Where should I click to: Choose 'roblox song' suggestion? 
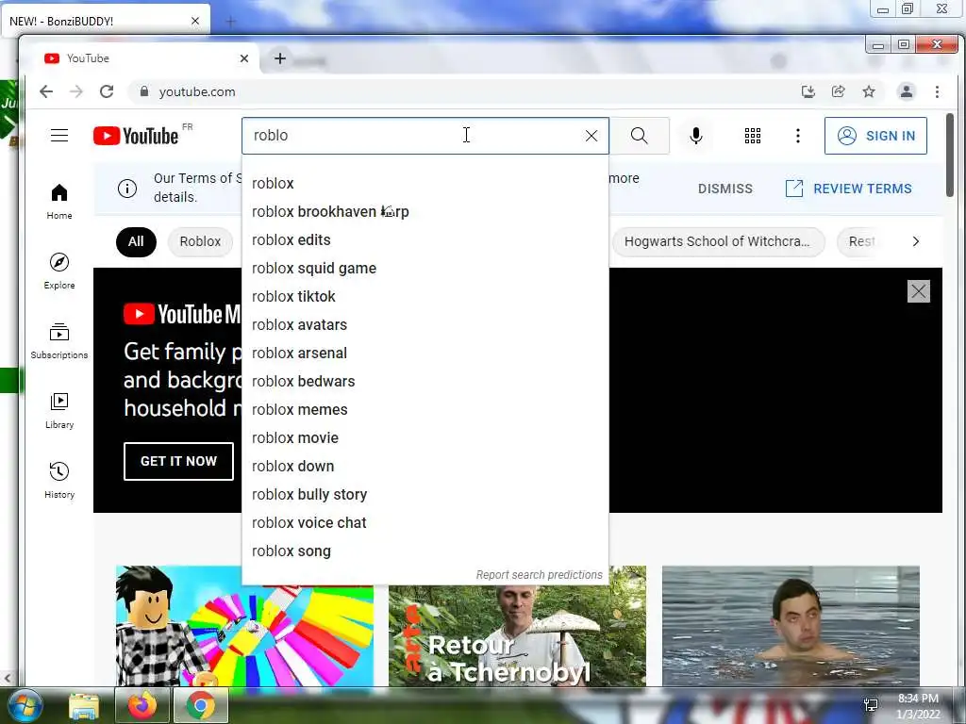click(x=425, y=551)
